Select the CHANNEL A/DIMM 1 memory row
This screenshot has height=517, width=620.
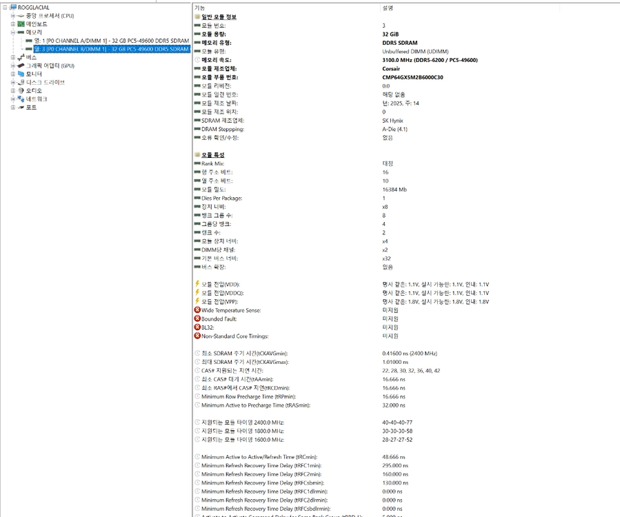point(112,41)
